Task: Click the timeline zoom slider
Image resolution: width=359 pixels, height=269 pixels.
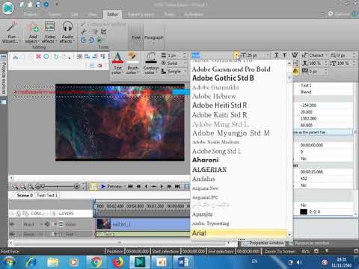Action: tap(58, 186)
